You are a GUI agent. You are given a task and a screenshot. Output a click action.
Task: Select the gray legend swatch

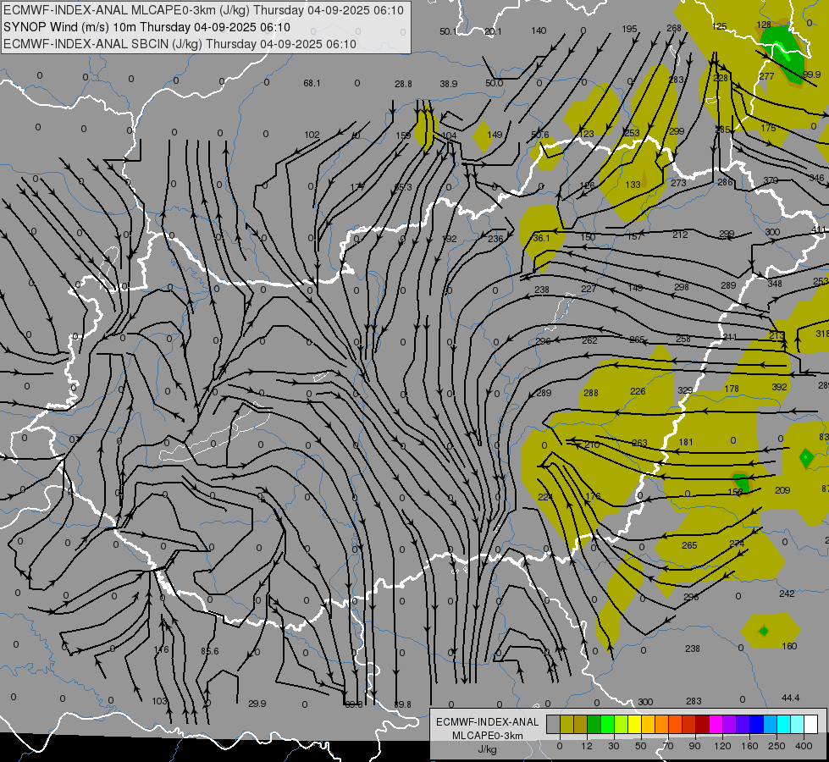[x=553, y=724]
